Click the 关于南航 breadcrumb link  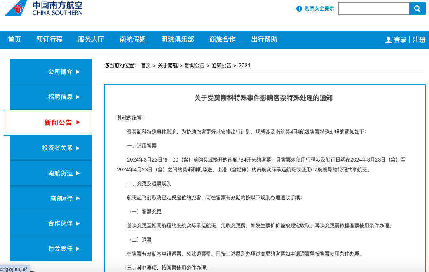[168, 66]
